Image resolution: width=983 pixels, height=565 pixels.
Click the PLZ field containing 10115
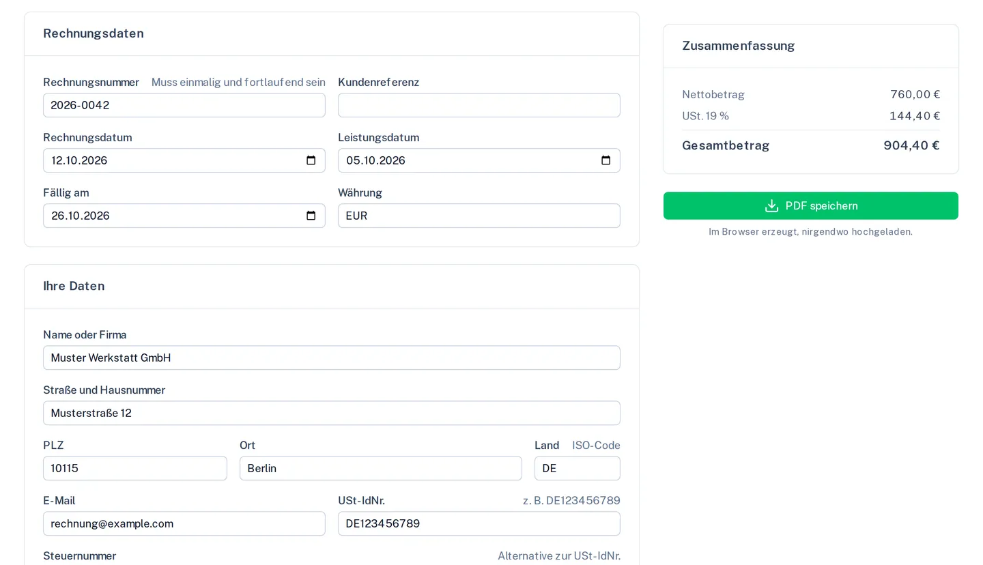pos(135,468)
